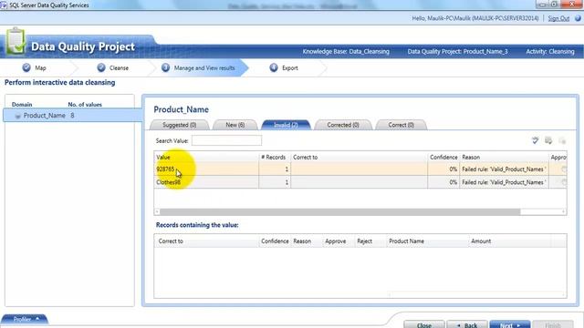Open the Suggested (0) tab

click(180, 125)
